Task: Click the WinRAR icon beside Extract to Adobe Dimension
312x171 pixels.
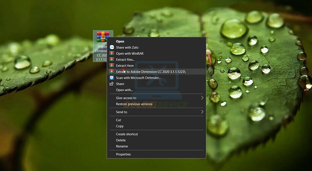Action: click(112, 71)
